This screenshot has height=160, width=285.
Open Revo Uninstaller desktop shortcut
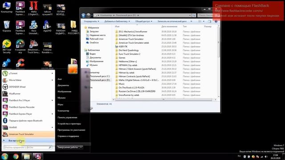[x=34, y=28]
